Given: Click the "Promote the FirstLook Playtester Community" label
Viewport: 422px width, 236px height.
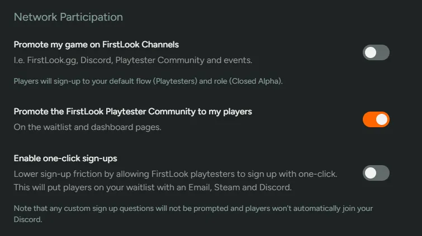Looking at the screenshot, I should tap(132, 112).
